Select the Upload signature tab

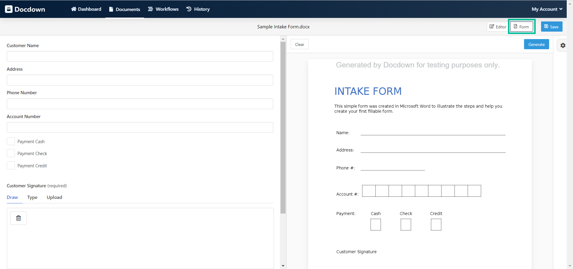54,197
